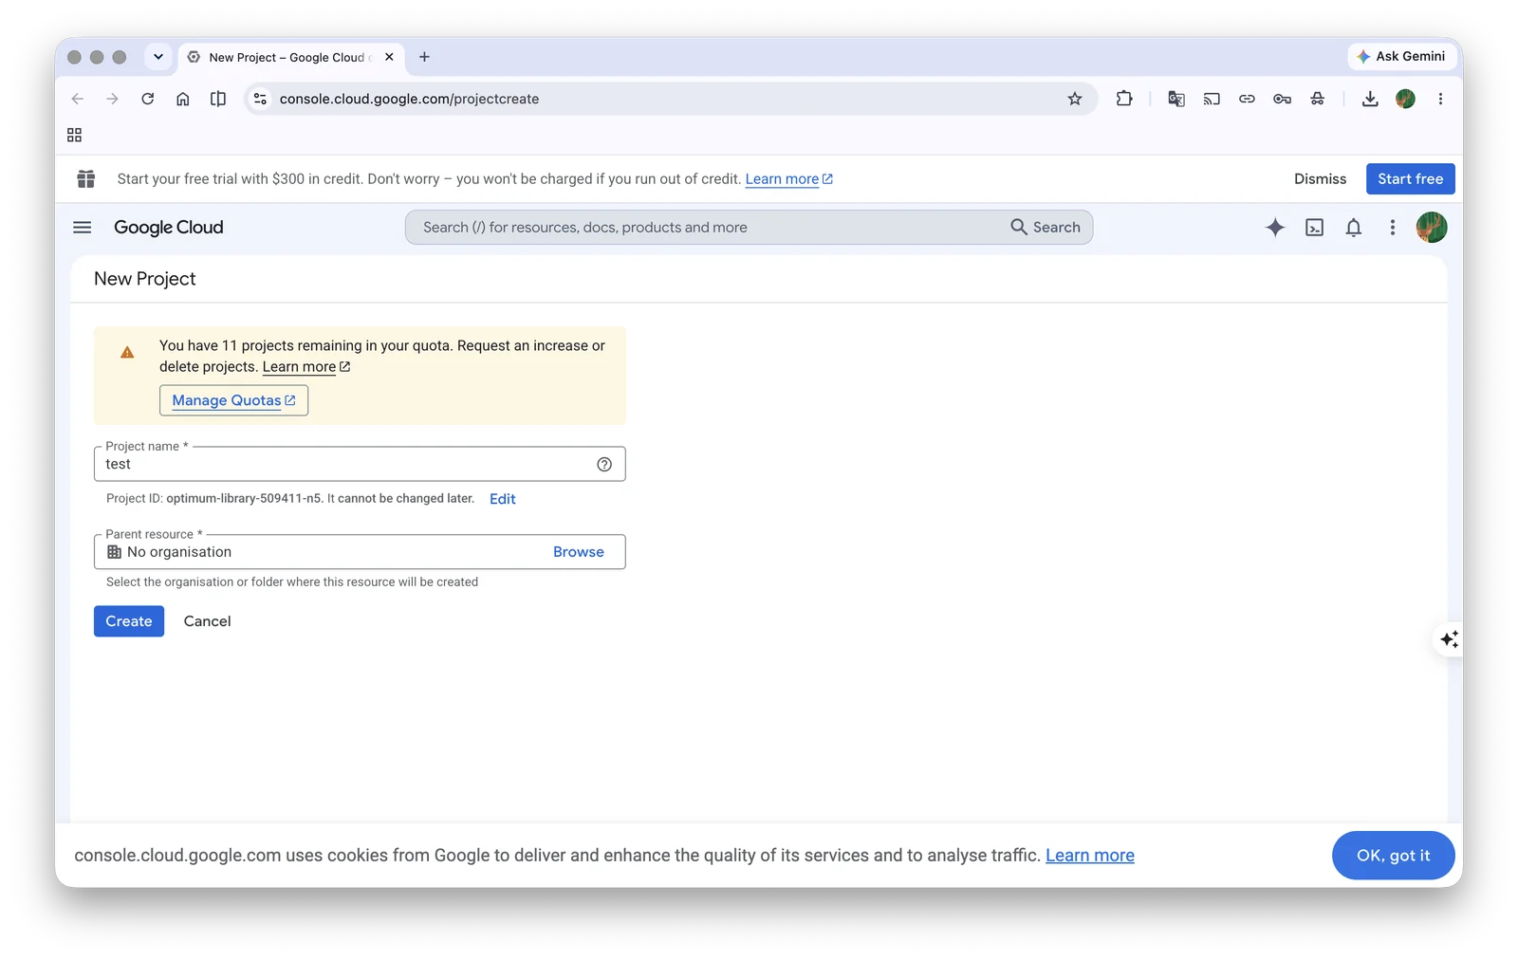
Task: Close the New Project browser tab
Action: pos(389,57)
